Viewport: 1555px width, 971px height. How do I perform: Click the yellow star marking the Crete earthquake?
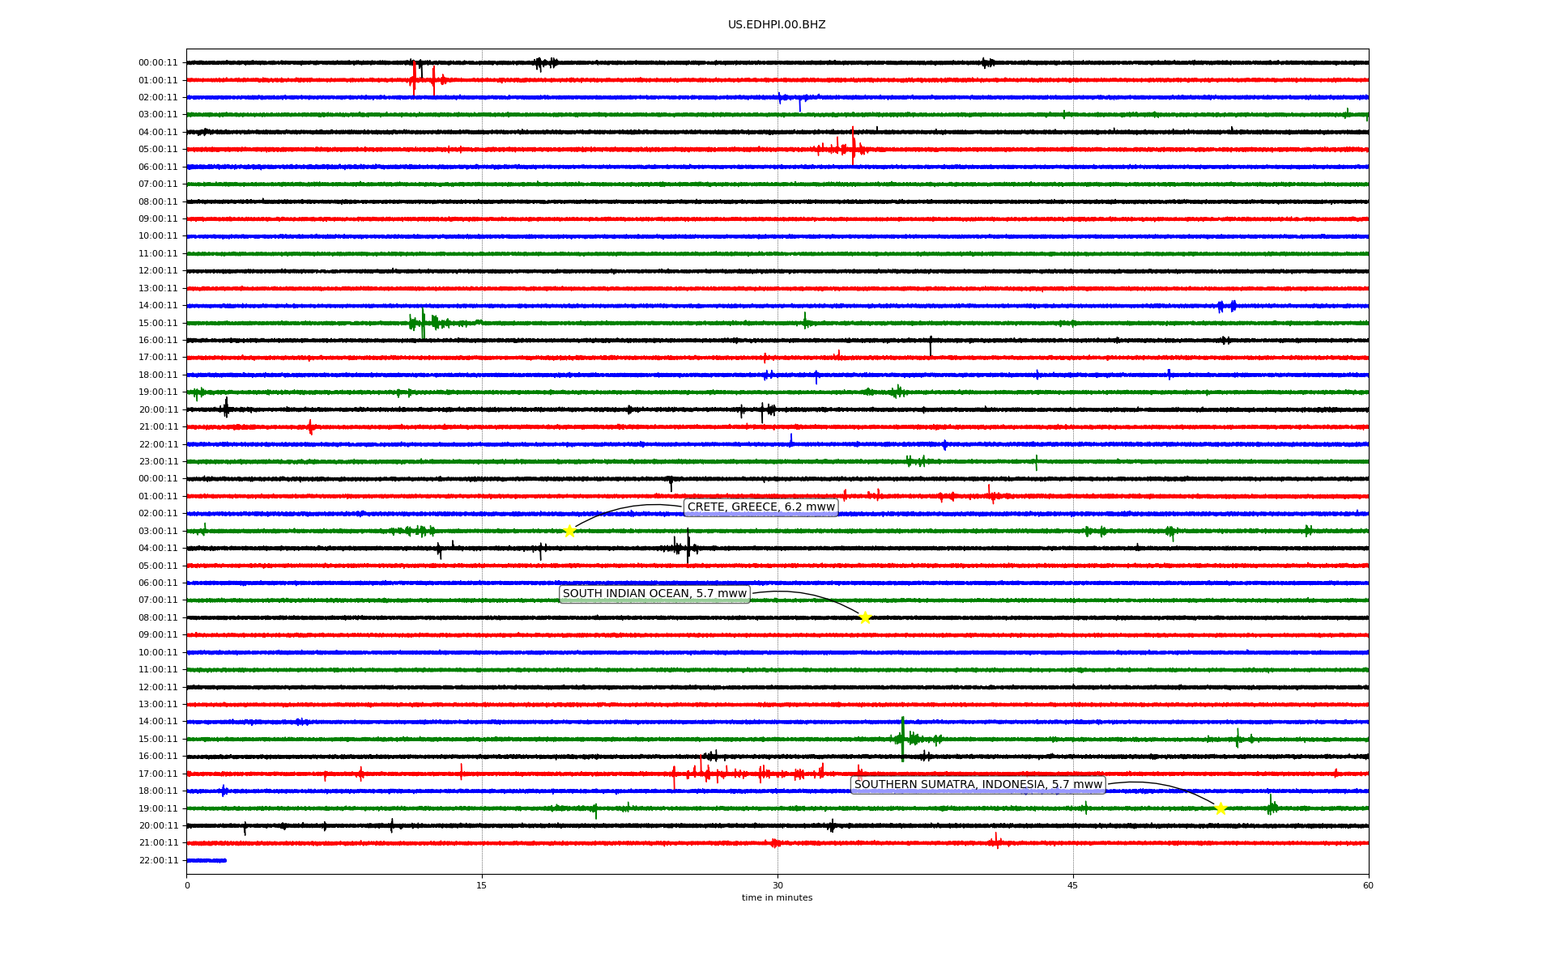click(569, 531)
